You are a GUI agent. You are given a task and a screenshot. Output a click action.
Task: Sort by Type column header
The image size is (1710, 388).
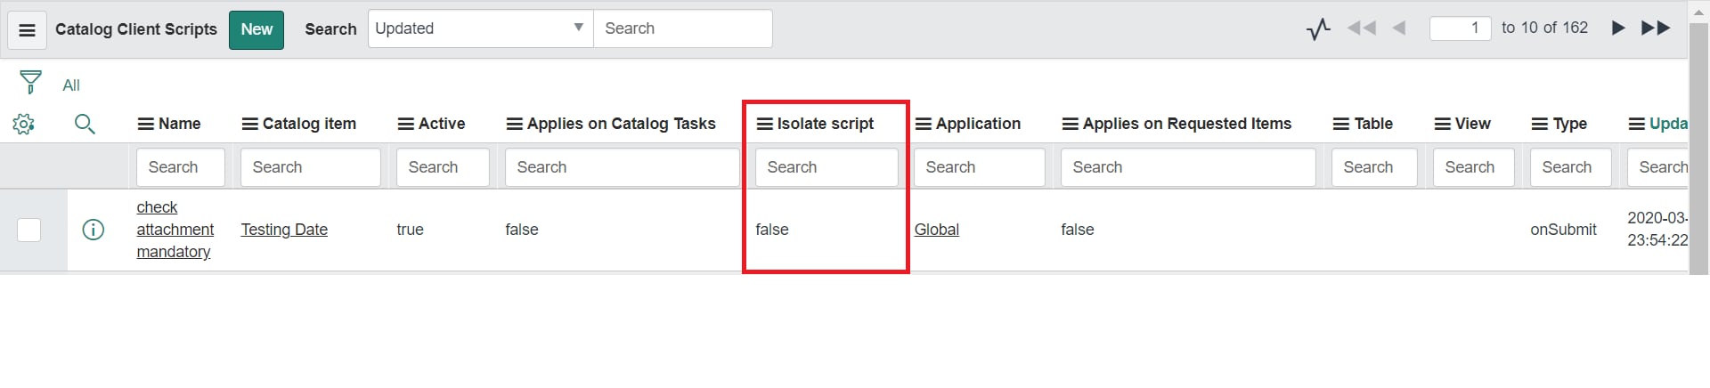[x=1570, y=124]
